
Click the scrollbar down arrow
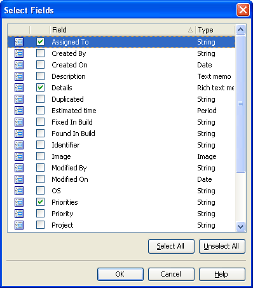[x=240, y=226]
